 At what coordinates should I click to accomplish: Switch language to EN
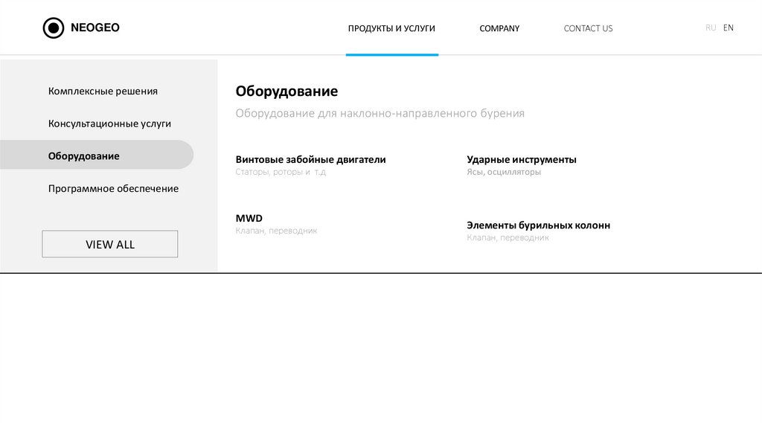(728, 28)
